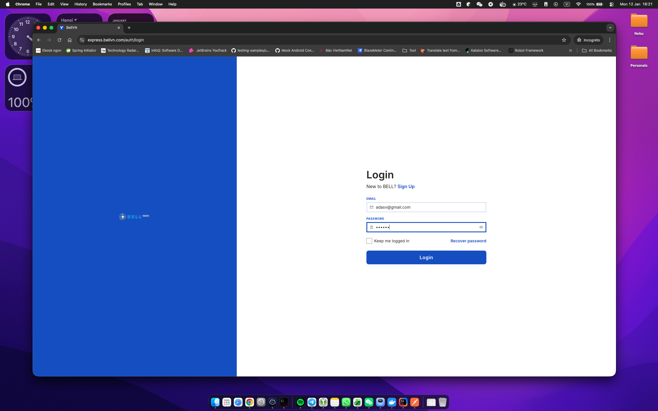The image size is (658, 411).
Task: Enable Keep me logged in checkbox
Action: coord(369,241)
